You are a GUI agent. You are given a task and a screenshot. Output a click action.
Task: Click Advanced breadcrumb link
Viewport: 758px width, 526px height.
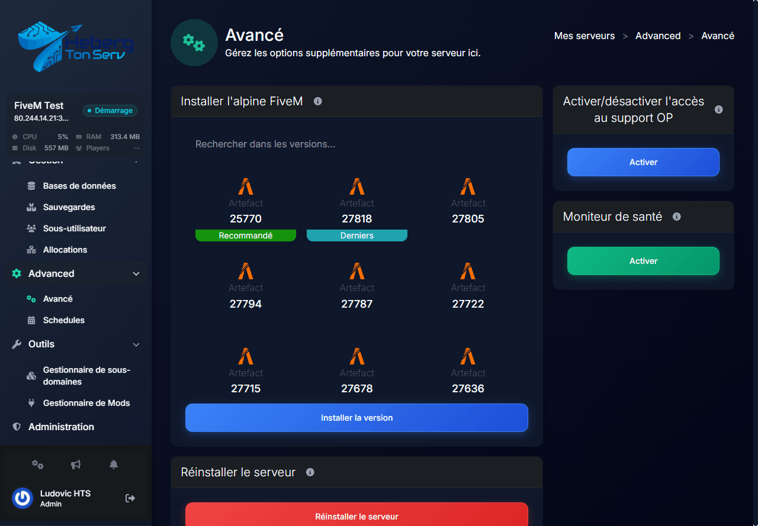click(x=658, y=36)
